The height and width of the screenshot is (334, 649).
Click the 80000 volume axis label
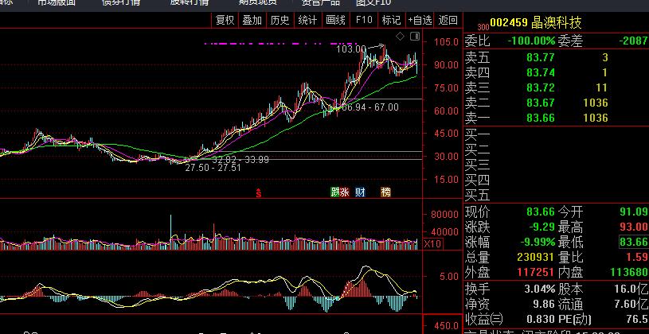click(x=445, y=215)
